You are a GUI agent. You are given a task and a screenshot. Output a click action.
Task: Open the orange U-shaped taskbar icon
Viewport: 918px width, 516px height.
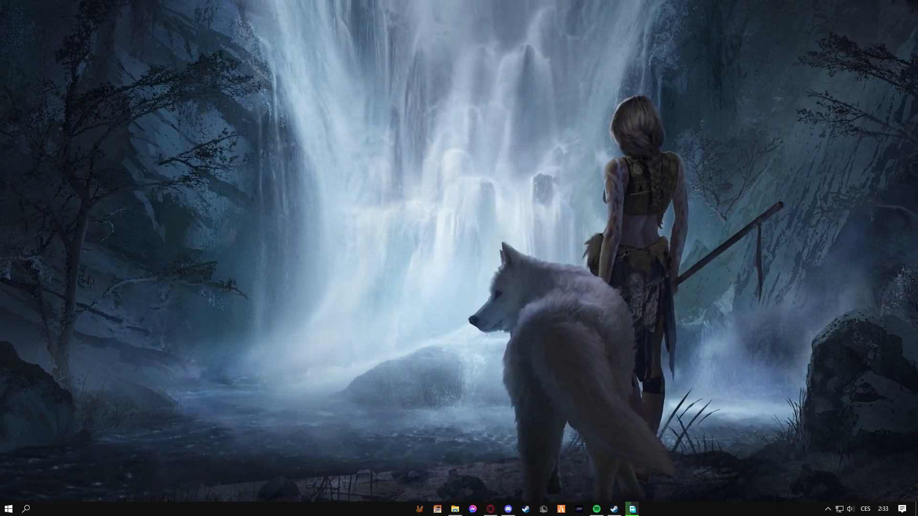pos(420,509)
